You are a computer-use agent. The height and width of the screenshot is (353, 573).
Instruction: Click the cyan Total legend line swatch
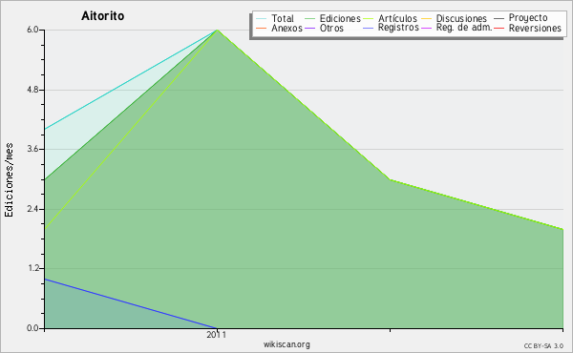(x=262, y=18)
